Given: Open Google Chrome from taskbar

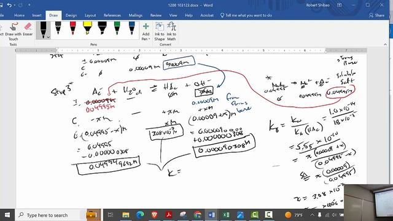Looking at the screenshot, I should [197, 215].
